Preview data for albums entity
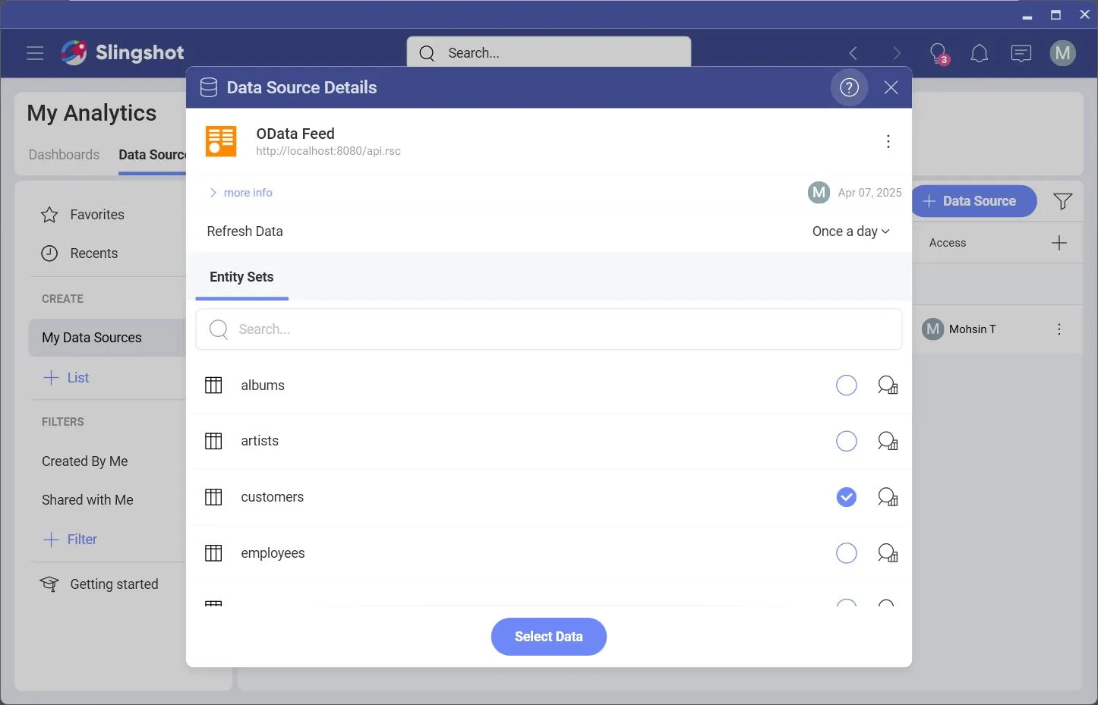1098x705 pixels. (x=887, y=386)
